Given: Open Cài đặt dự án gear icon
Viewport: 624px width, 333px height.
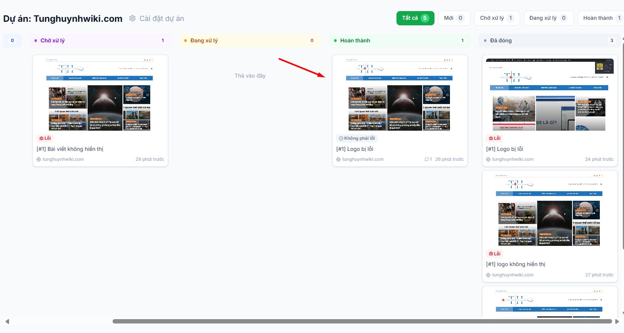Looking at the screenshot, I should pos(132,18).
